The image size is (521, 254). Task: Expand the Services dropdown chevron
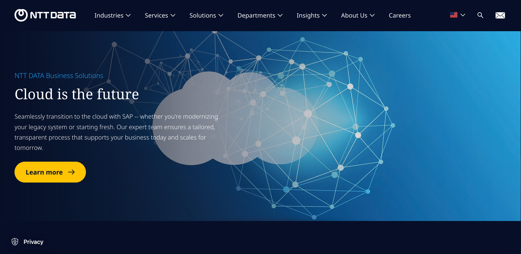click(173, 15)
